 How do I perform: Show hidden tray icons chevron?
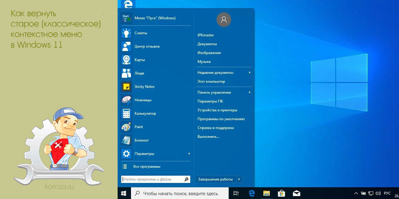[x=356, y=194]
